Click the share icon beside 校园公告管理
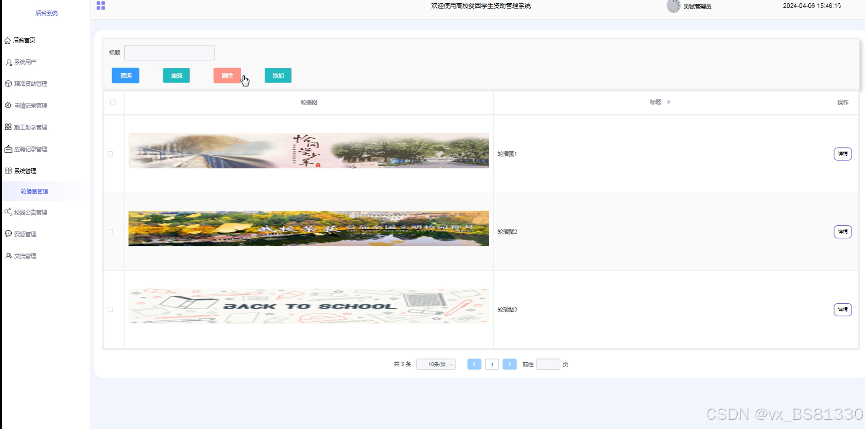This screenshot has height=429, width=865. click(x=8, y=212)
